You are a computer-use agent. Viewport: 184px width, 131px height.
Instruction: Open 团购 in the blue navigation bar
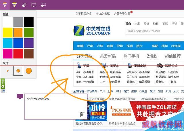(164, 46)
